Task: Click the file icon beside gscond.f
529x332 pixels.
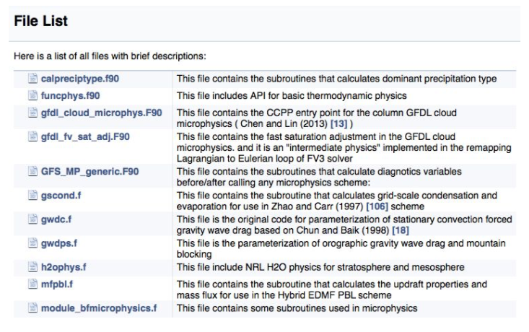Action: pyautogui.click(x=32, y=195)
